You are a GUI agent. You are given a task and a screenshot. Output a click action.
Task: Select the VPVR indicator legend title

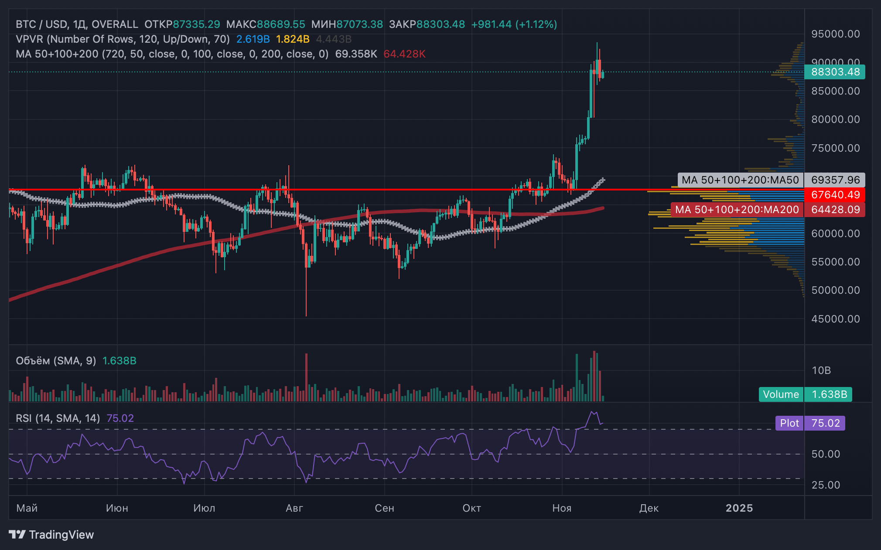tap(123, 39)
